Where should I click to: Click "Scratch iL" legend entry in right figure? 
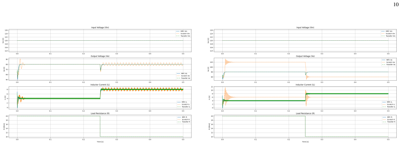[x=389, y=105]
